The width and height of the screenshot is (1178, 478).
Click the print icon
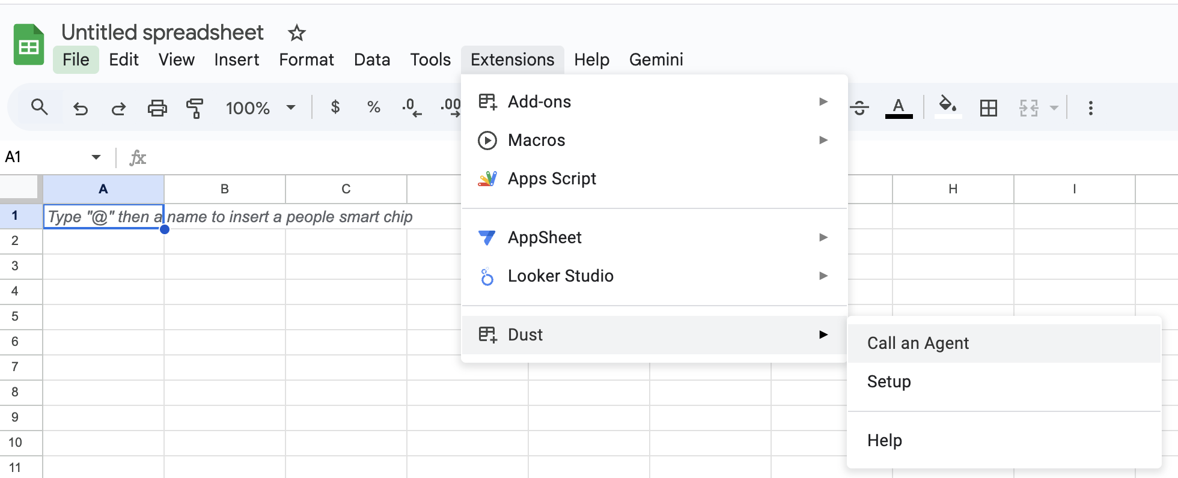tap(157, 108)
